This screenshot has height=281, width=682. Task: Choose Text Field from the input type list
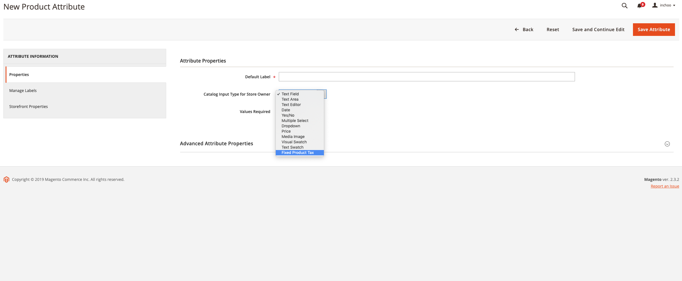(300, 94)
